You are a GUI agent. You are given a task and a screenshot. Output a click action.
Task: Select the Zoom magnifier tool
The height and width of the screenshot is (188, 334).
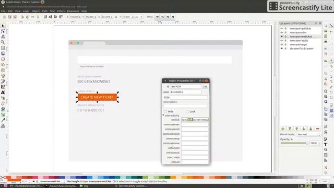3,42
